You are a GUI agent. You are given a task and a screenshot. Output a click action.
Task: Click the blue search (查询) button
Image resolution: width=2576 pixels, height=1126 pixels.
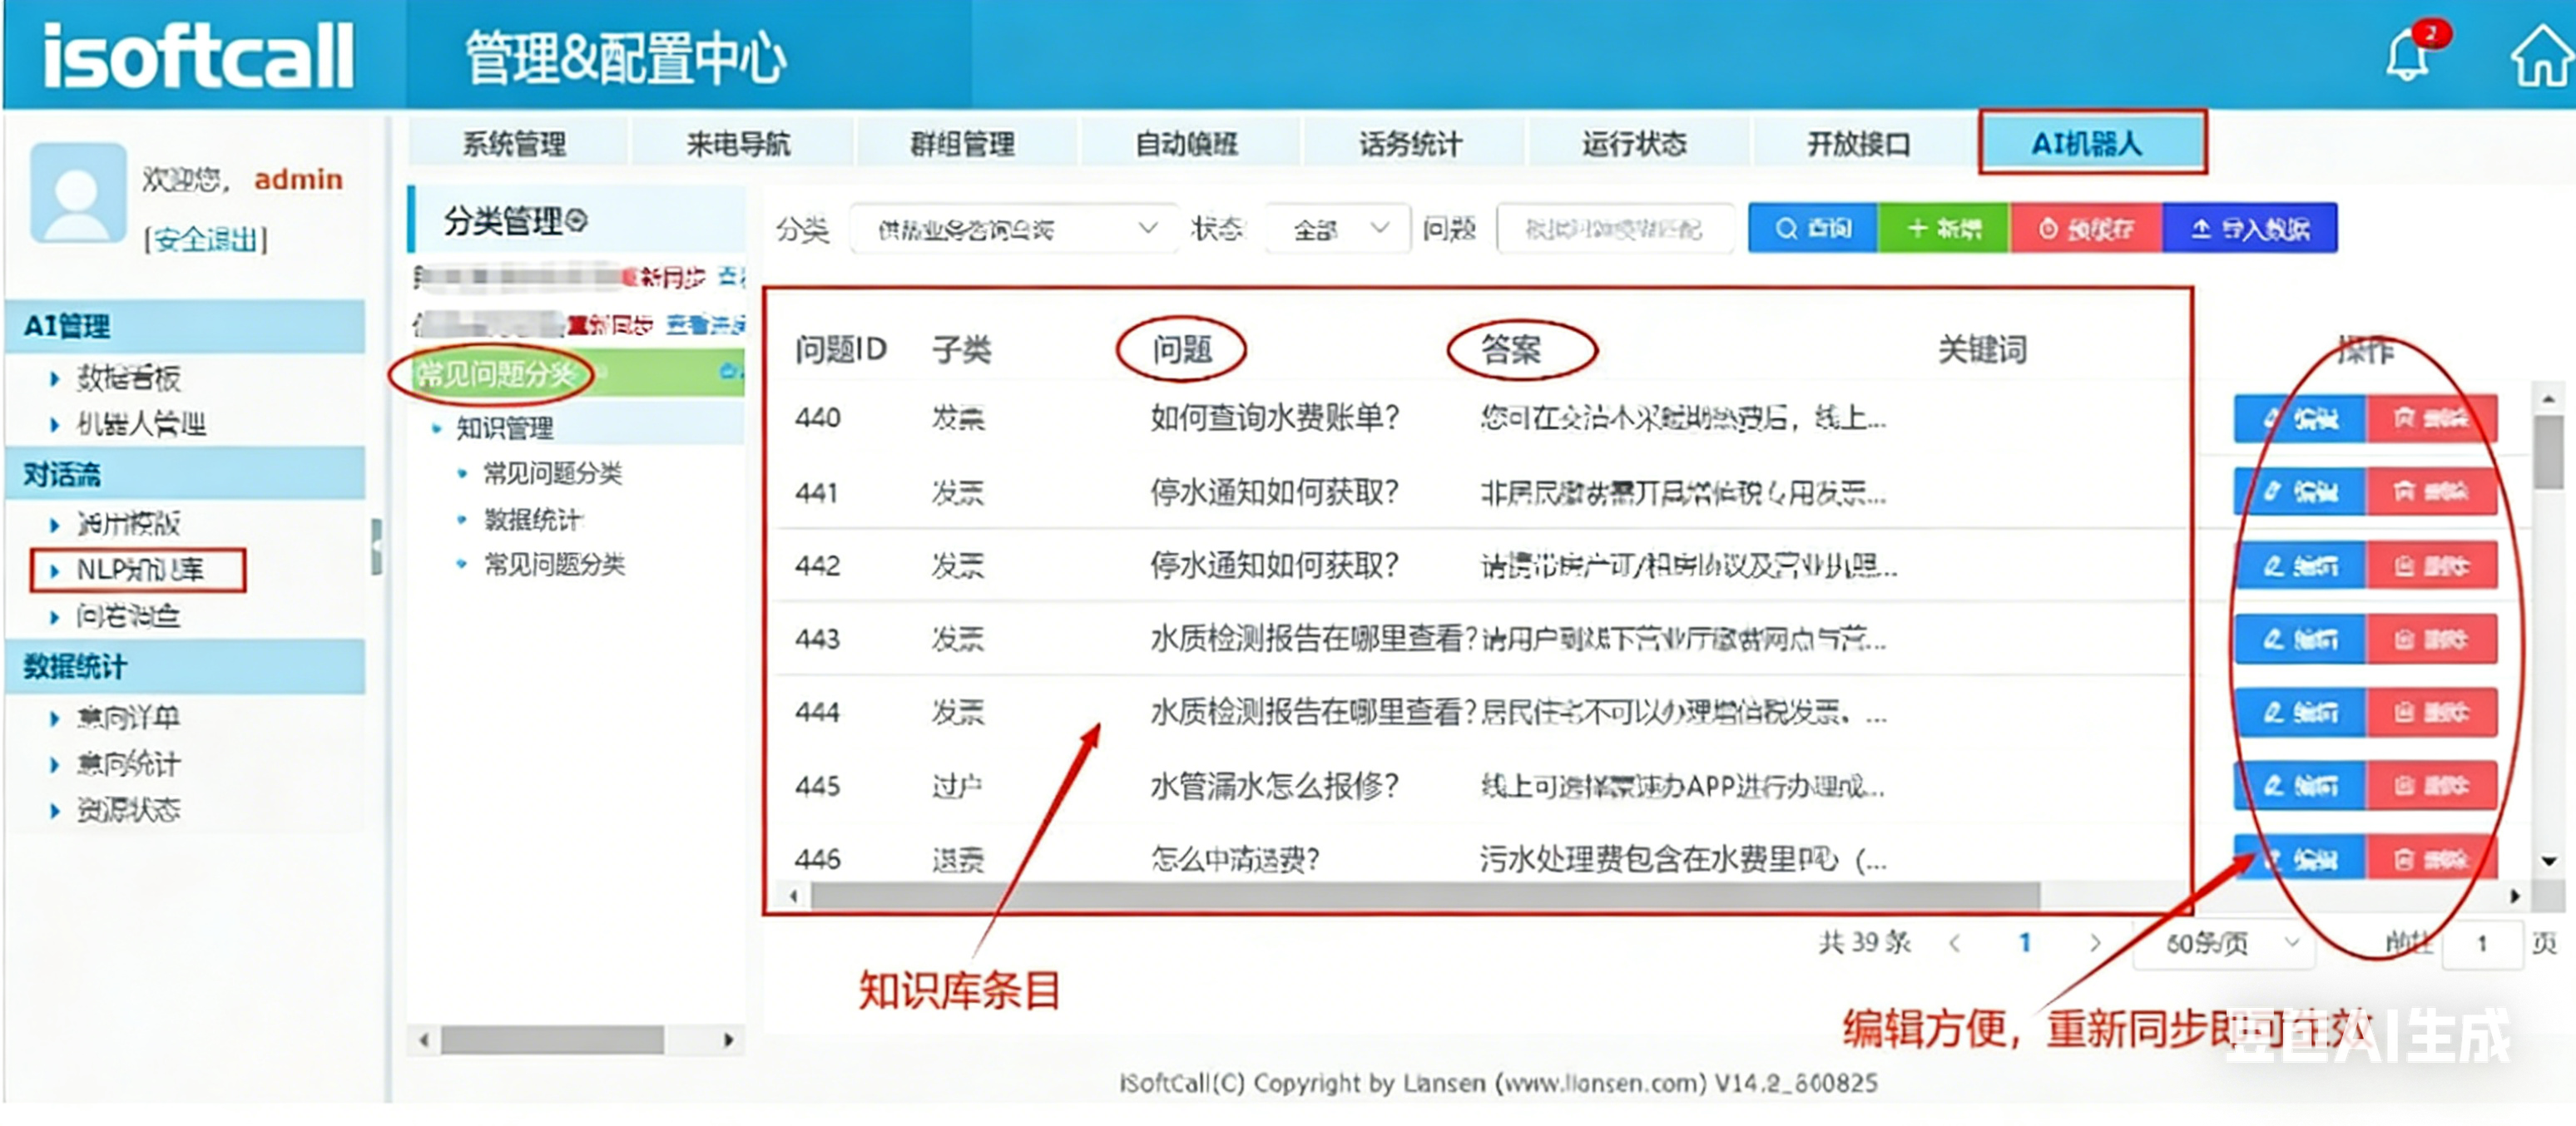pyautogui.click(x=1812, y=229)
